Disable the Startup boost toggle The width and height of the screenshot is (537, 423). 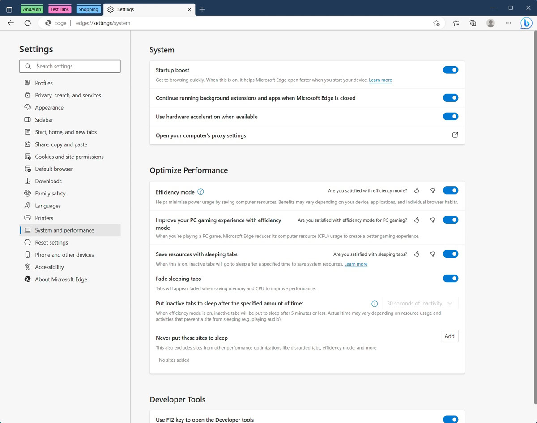click(450, 70)
